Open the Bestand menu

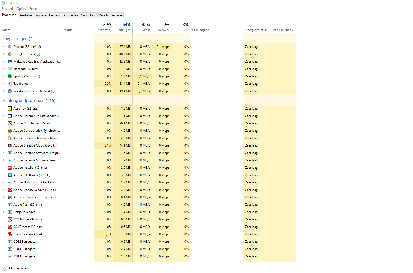coord(7,9)
